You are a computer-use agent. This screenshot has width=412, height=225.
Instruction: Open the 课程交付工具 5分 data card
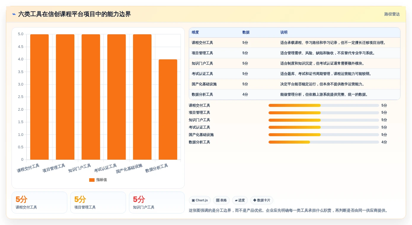pyautogui.click(x=39, y=202)
